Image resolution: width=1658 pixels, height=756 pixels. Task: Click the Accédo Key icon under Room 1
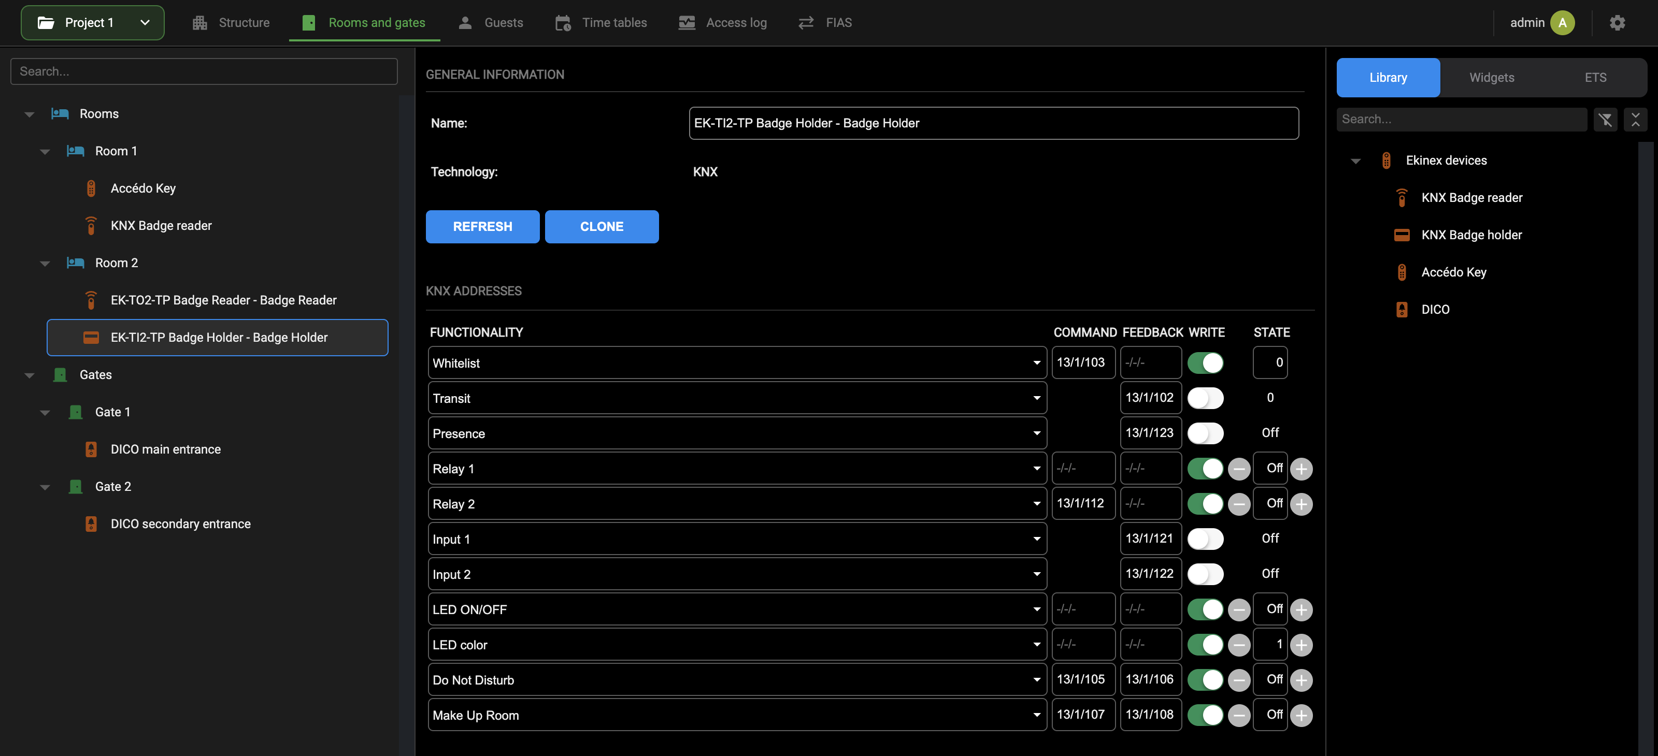click(x=91, y=188)
